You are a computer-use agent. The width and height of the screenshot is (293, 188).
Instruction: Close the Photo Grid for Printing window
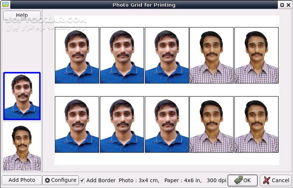(x=288, y=5)
